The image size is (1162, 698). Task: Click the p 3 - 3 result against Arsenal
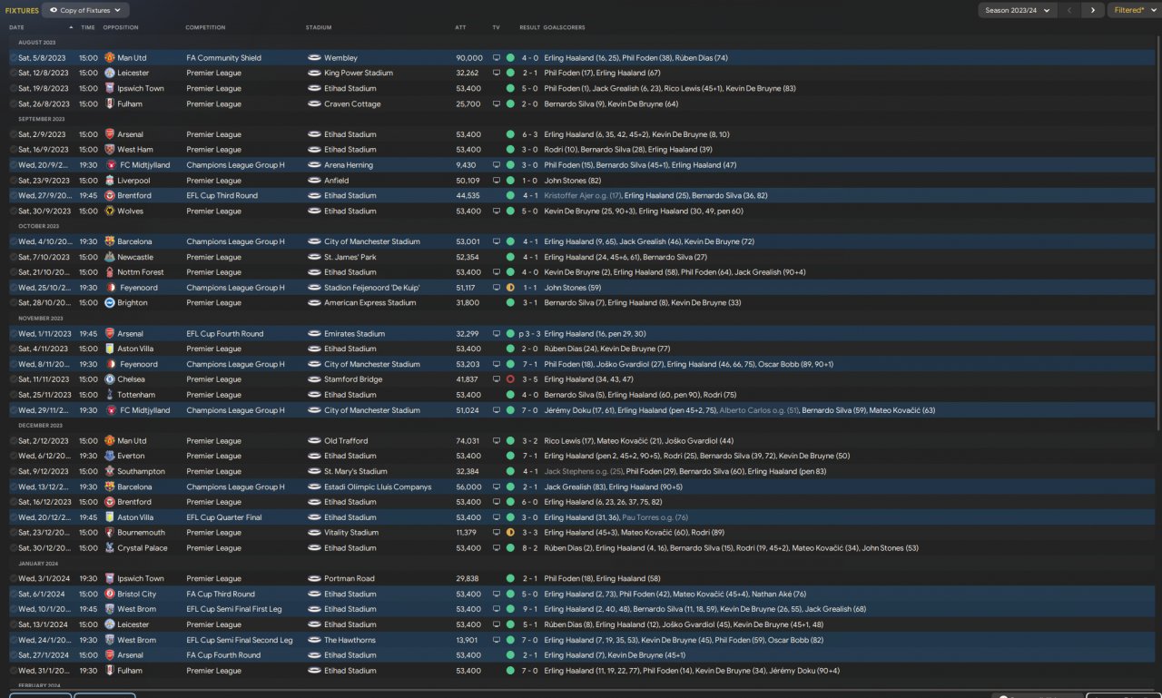click(x=529, y=334)
